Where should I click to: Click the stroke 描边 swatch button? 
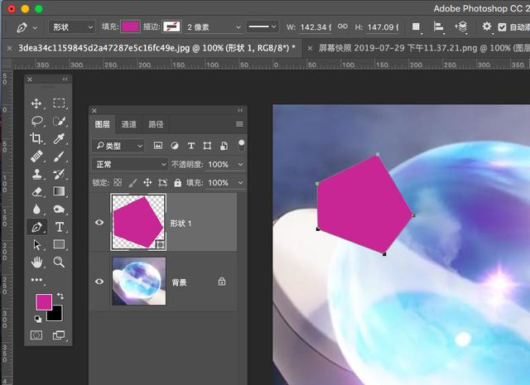click(x=171, y=26)
